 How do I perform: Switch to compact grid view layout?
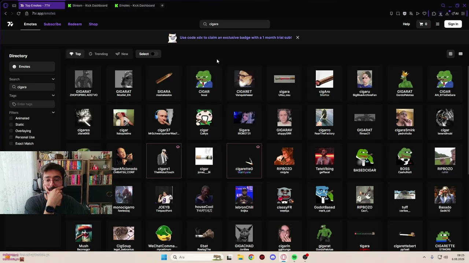coord(461,54)
